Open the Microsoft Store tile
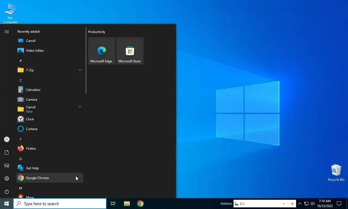Viewport: 348px width, 209px height. coord(130,51)
